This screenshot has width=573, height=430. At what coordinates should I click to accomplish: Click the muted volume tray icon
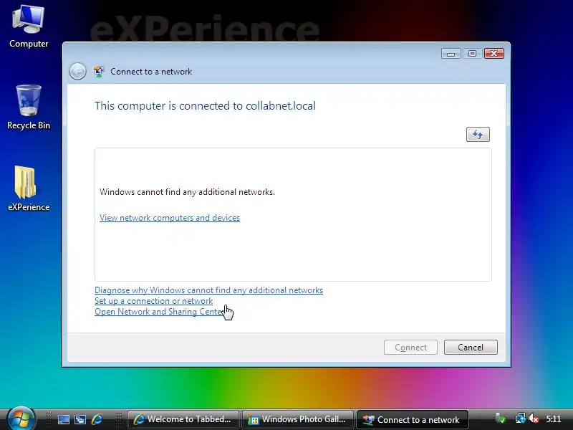coord(534,419)
